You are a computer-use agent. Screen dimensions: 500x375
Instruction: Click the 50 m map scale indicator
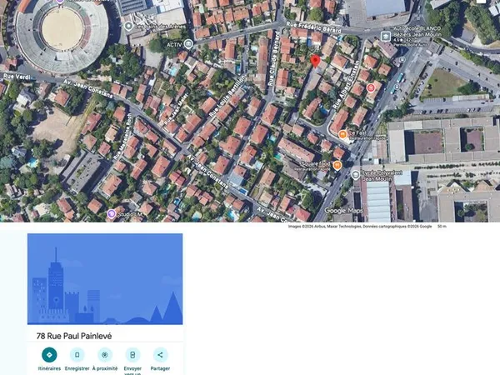click(x=442, y=227)
